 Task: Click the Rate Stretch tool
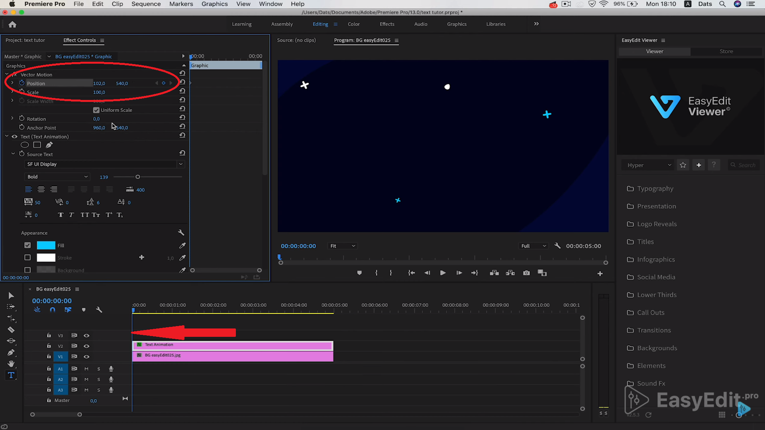[11, 319]
